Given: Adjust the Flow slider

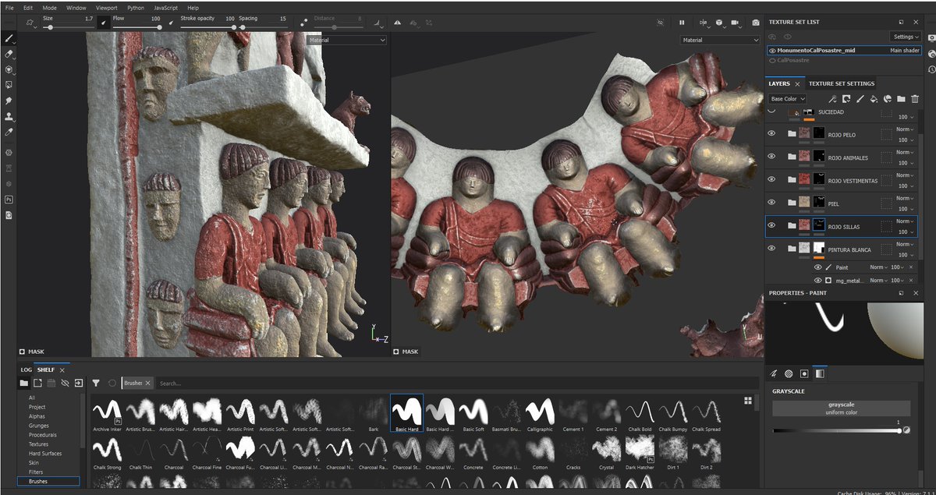Looking at the screenshot, I should [136, 27].
